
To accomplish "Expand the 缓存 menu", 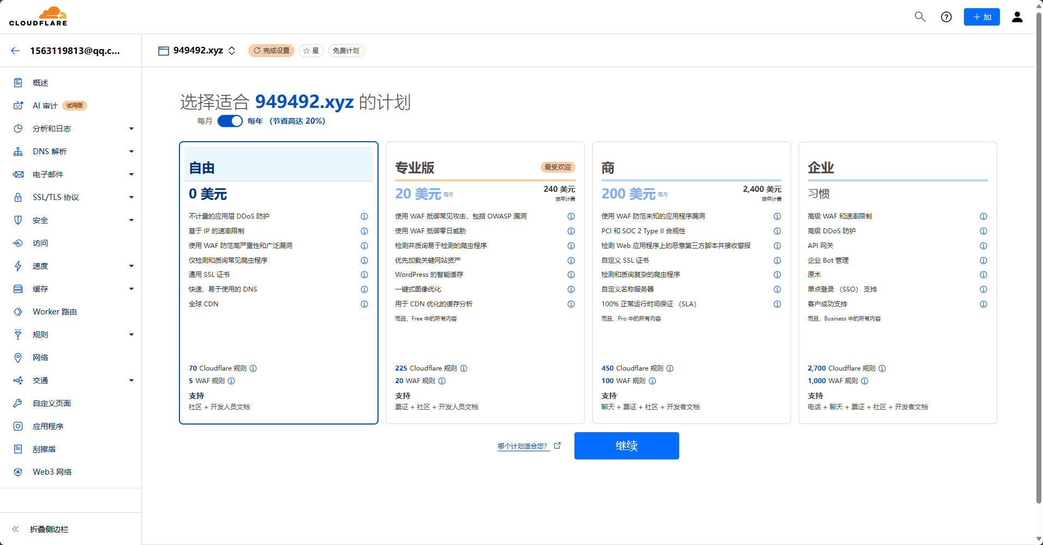I will [x=131, y=289].
